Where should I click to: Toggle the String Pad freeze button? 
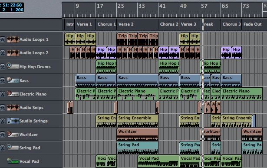click(2, 148)
